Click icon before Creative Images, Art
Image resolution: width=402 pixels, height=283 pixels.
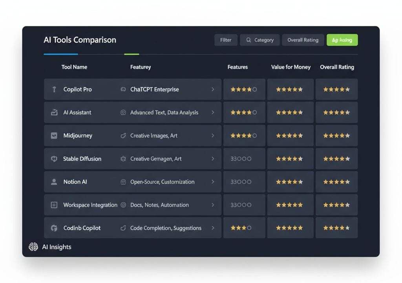coord(123,136)
